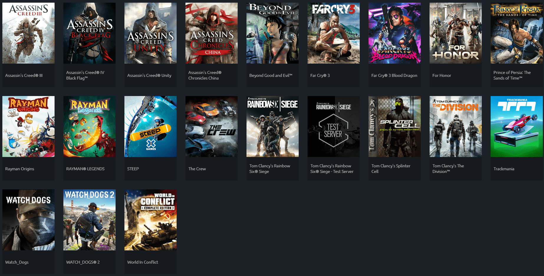Select the Trackmania cover art
The height and width of the screenshot is (276, 544).
pyautogui.click(x=517, y=126)
